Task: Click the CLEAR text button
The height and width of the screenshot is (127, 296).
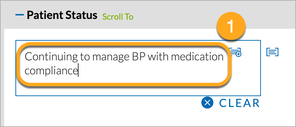Action: click(240, 103)
